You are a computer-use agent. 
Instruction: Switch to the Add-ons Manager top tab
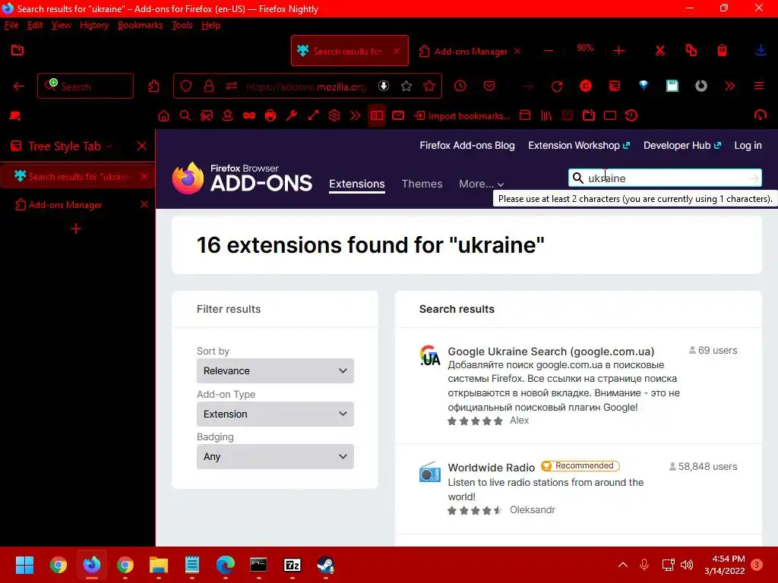pos(469,51)
